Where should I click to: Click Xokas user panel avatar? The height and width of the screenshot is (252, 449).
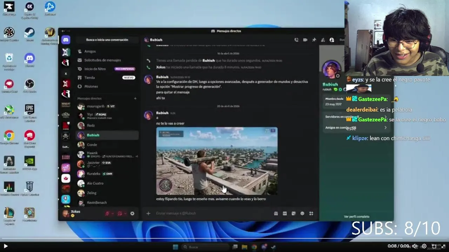coord(66,213)
